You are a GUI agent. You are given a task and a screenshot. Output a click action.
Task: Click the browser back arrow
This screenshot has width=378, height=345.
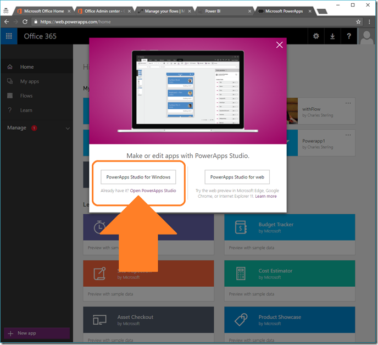[x=7, y=22]
